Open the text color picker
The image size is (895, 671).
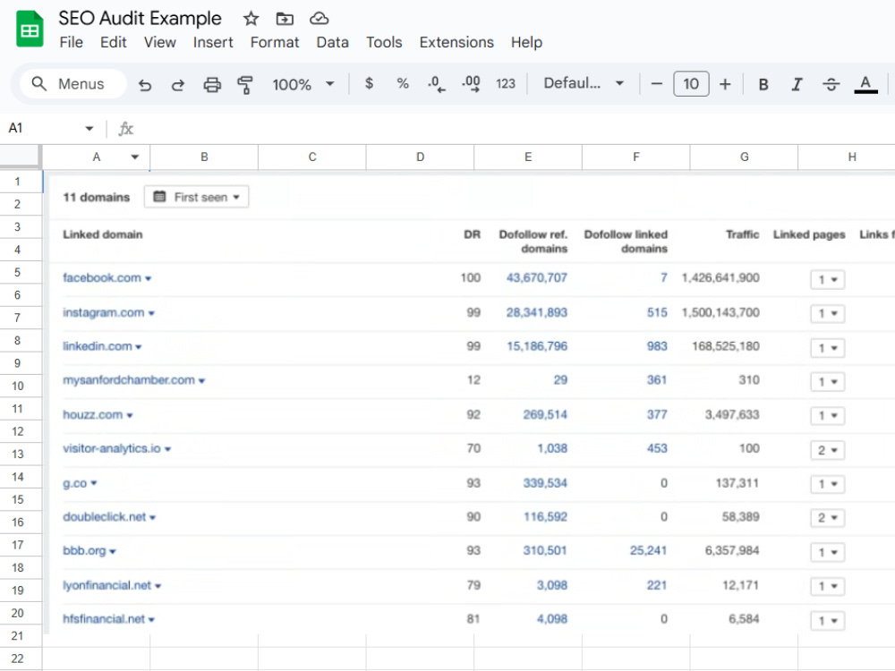[865, 84]
